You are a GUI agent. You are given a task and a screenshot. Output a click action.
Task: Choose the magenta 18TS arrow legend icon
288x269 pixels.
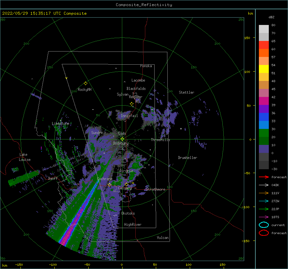click(264, 217)
